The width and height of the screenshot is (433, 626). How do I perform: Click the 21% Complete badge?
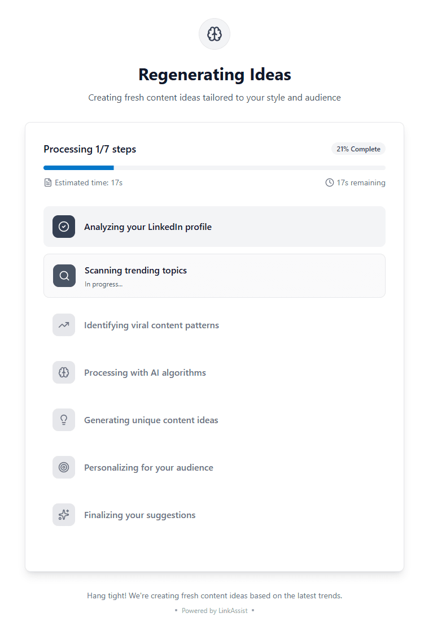(x=358, y=149)
